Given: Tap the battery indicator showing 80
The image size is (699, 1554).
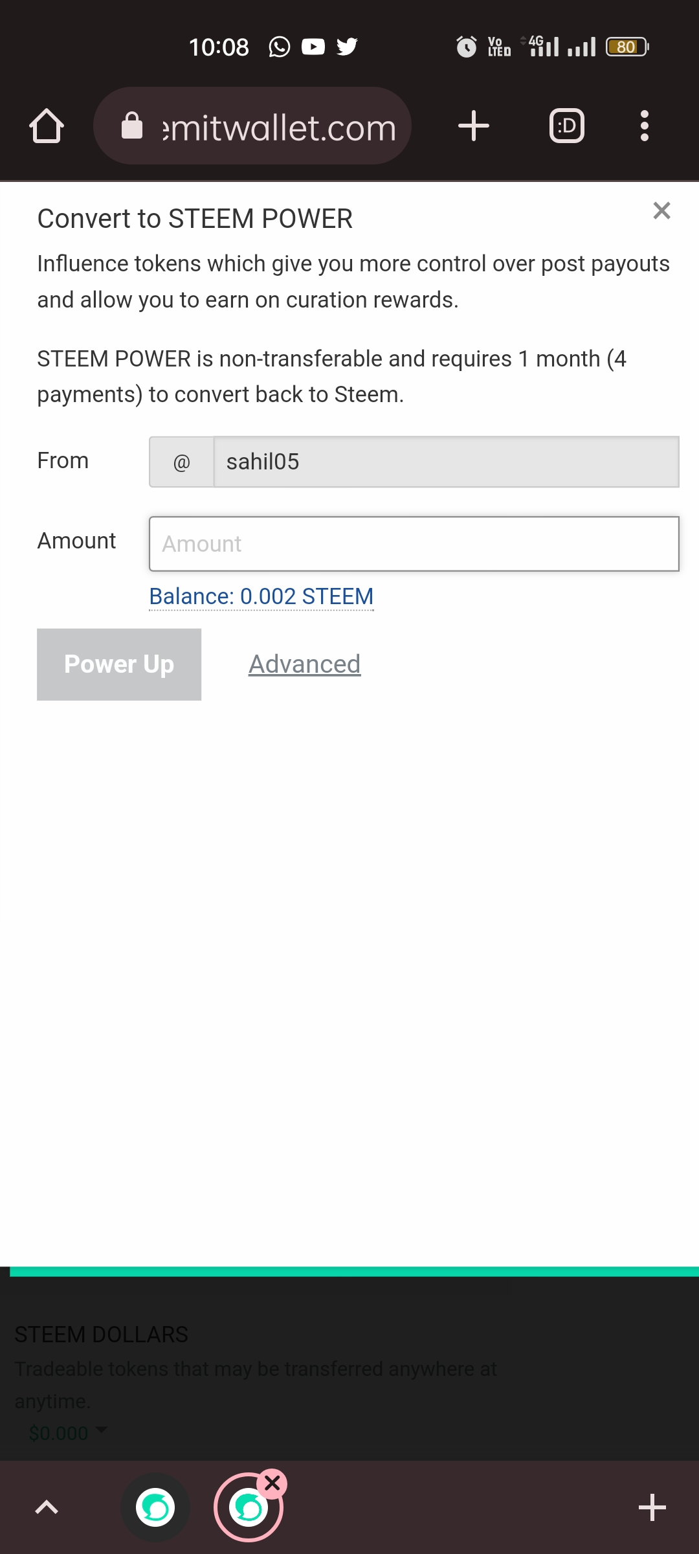Looking at the screenshot, I should [627, 47].
